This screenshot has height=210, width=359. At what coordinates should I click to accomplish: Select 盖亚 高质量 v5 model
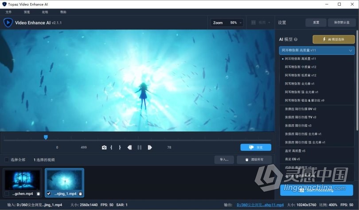pos(317,151)
